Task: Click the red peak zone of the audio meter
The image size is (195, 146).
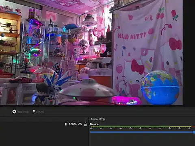Action: click(x=193, y=127)
